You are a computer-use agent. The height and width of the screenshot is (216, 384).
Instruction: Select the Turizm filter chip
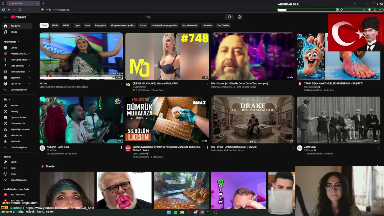pos(143,25)
